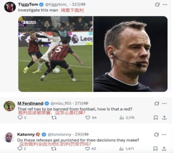View analytics showing 2,176 views
Viewport: 174px width, 153px height.
[127, 118]
